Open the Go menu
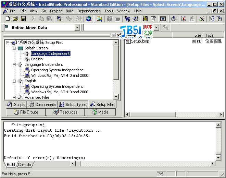226x178 pixels. click(x=44, y=11)
